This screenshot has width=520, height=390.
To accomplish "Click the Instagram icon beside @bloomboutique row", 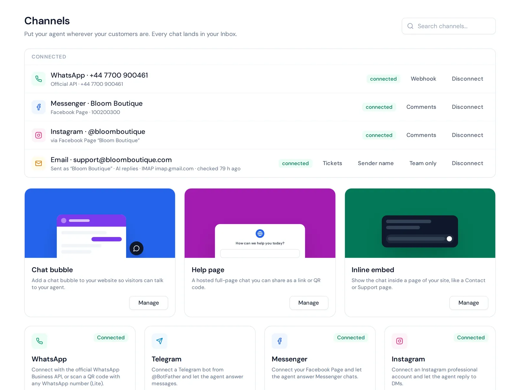I will click(39, 135).
